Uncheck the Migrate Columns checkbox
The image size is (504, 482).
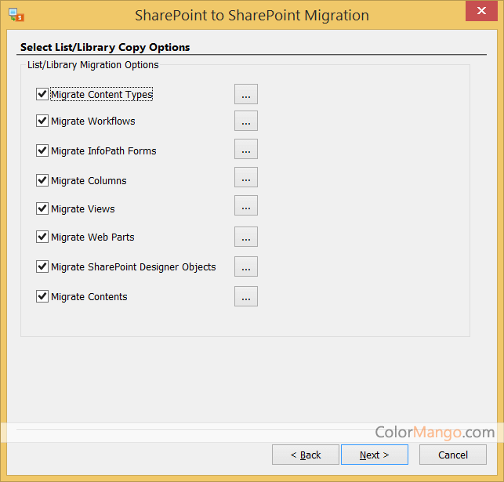click(42, 180)
